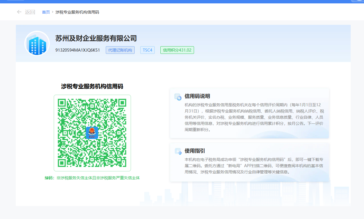Click the 绿码 status description text
Screen dimensions: 364x219
click(92, 178)
